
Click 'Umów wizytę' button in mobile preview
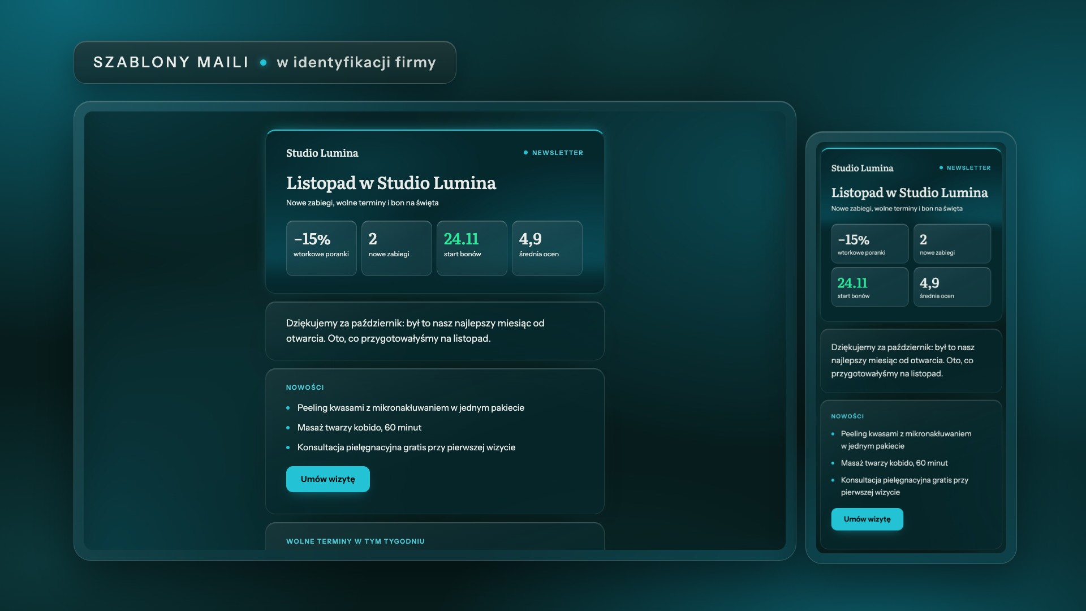(867, 519)
